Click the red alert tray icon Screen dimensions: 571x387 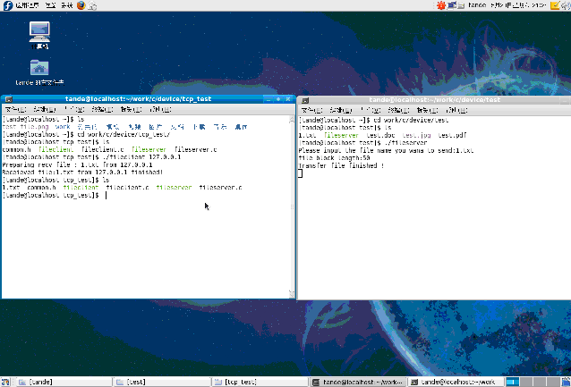tap(441, 5)
